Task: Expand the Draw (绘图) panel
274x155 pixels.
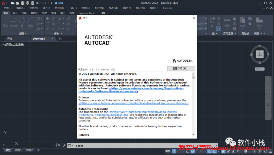Action: click(23, 33)
